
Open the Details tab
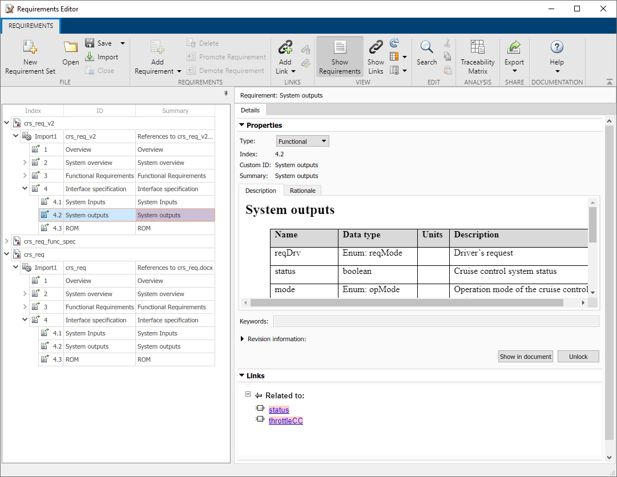tap(250, 110)
